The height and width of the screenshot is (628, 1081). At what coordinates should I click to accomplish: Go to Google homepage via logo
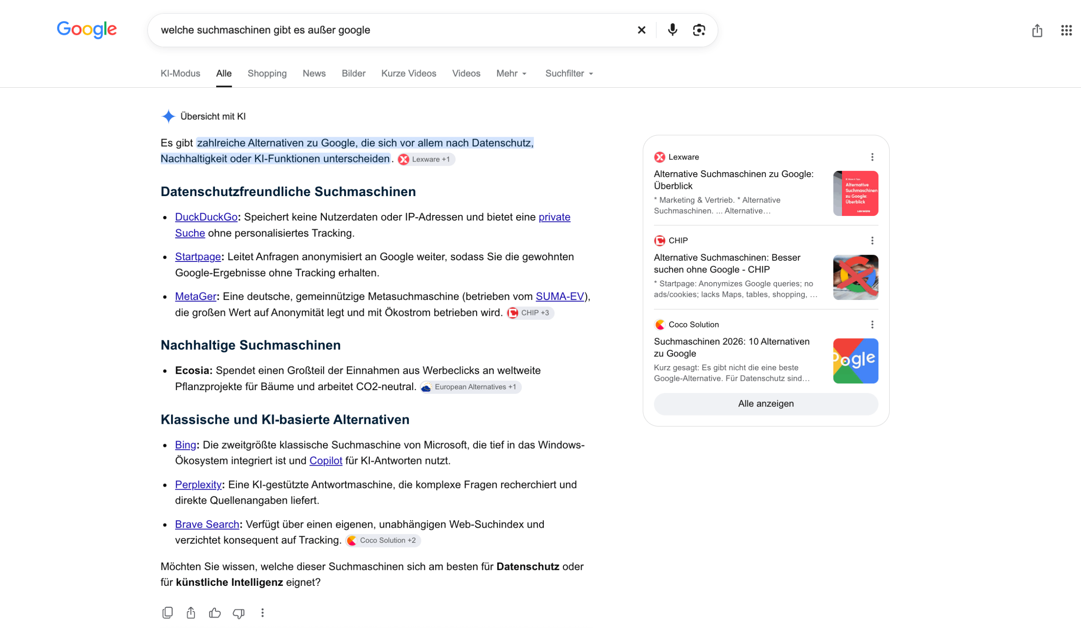coord(87,30)
